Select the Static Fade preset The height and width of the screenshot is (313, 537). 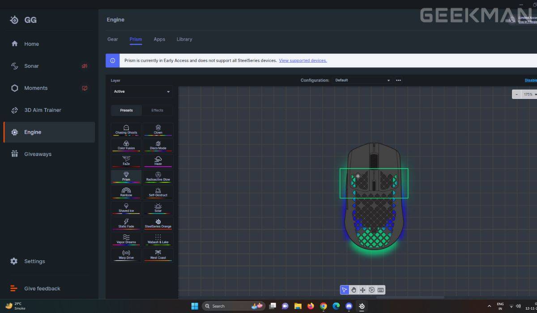126,223
